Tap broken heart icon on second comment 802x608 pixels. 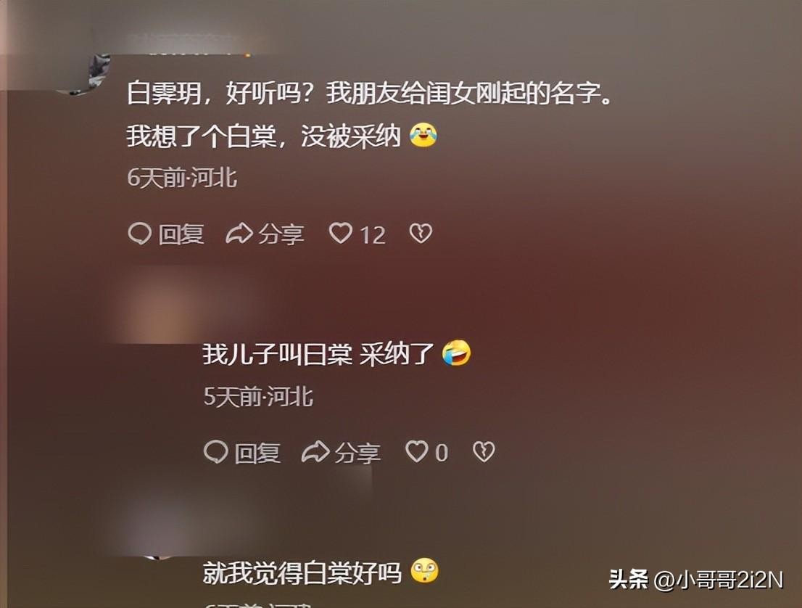click(484, 452)
